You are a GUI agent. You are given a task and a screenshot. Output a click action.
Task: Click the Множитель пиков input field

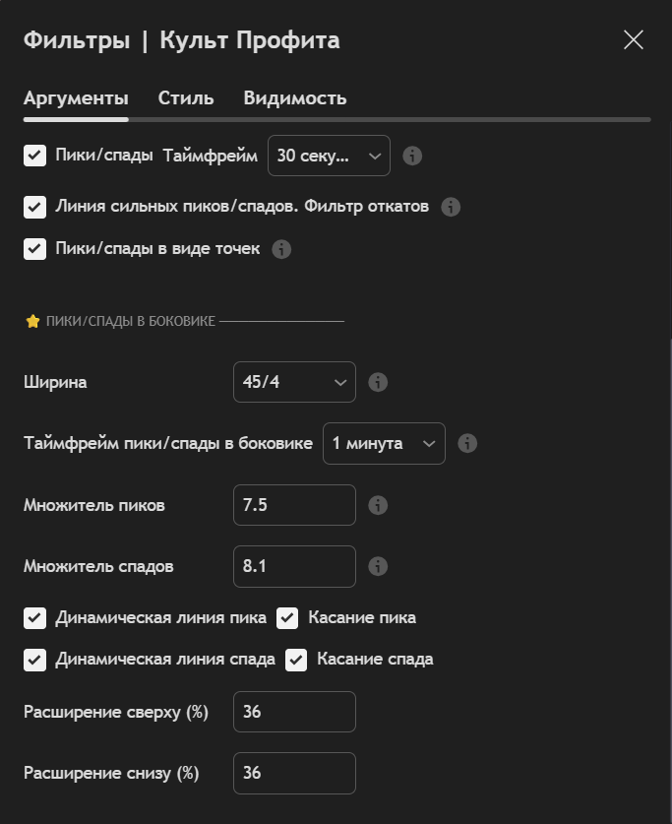pyautogui.click(x=294, y=505)
